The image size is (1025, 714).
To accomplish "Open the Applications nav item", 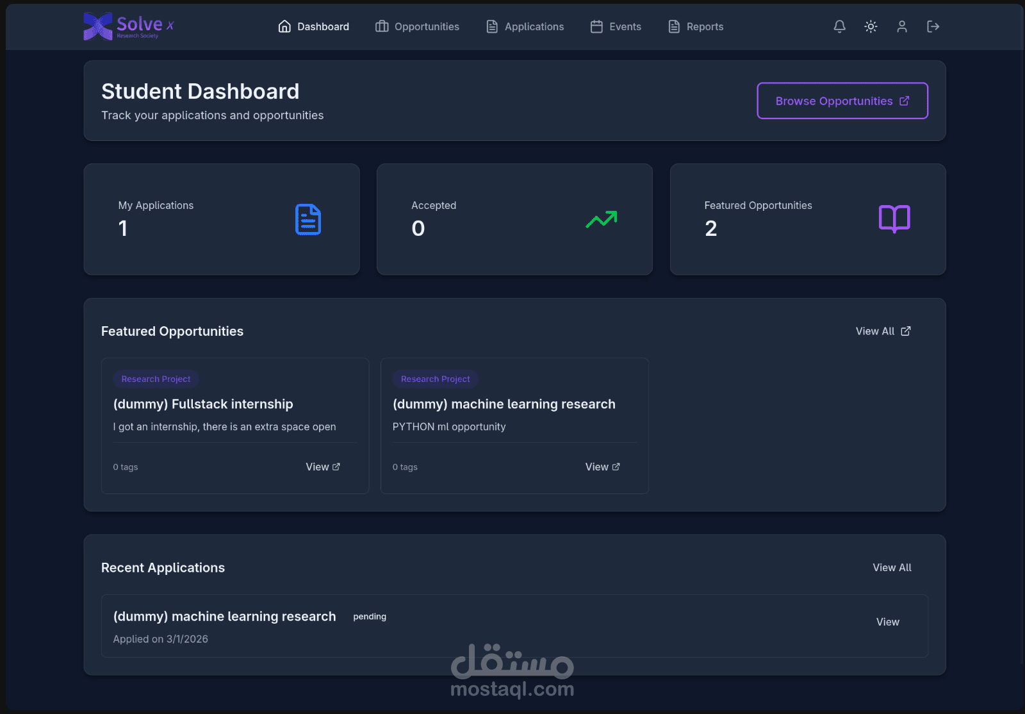I will click(x=525, y=26).
